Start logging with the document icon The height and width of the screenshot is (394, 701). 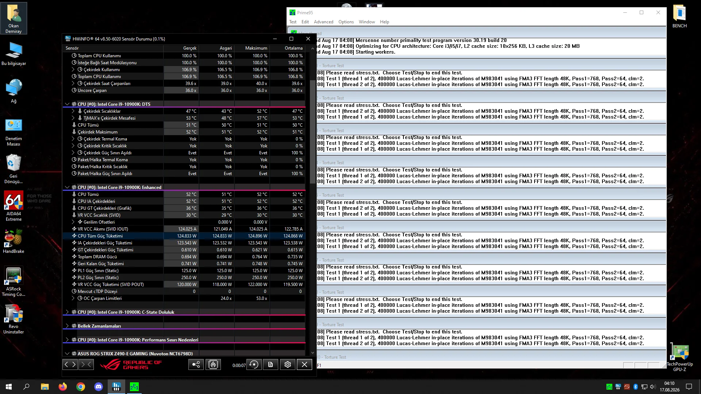(271, 364)
